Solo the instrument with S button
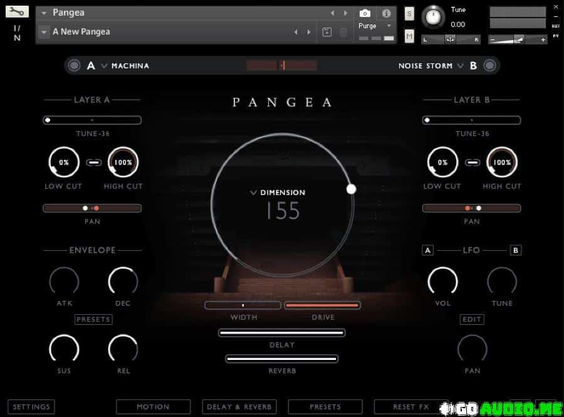 pos(409,14)
